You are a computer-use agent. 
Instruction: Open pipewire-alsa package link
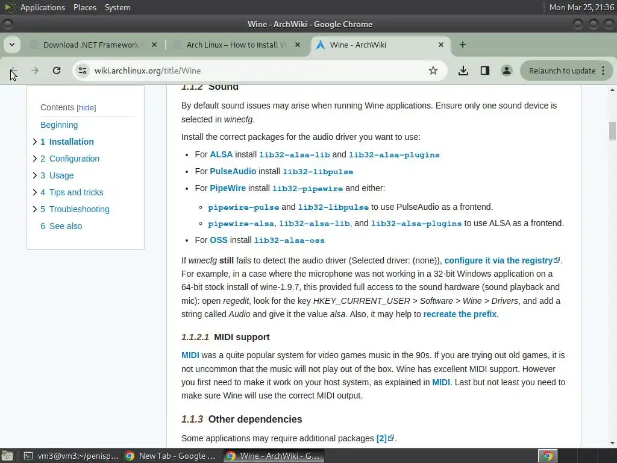click(x=241, y=224)
